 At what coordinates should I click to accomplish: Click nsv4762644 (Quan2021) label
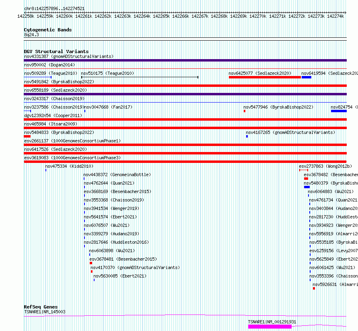109,183
